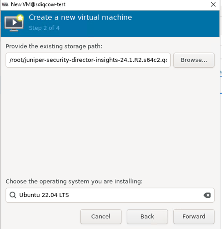Select the Ubuntu 22.04 LTS OS field
The image size is (222, 229).
coord(110,195)
